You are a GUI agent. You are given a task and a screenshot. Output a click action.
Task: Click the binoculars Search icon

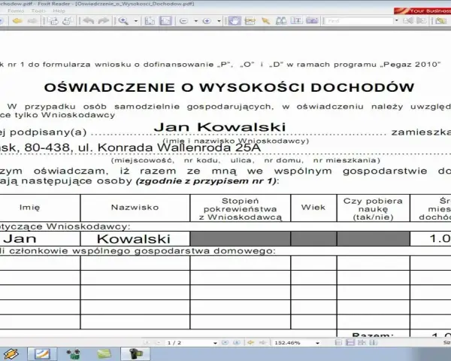[281, 21]
